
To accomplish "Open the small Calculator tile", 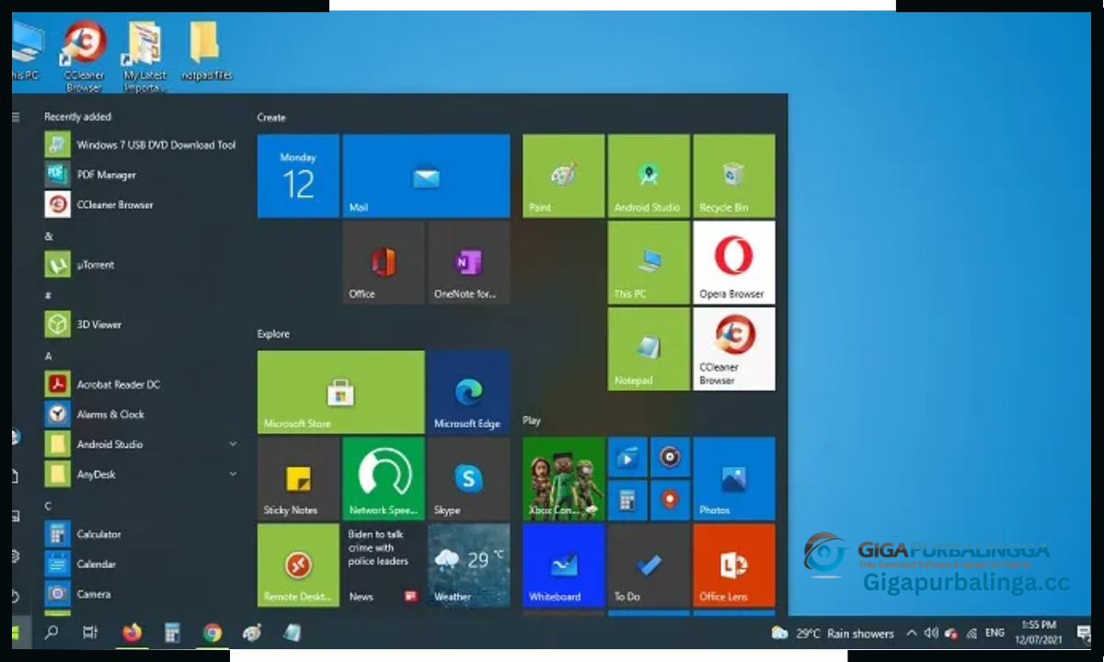I will (x=627, y=500).
